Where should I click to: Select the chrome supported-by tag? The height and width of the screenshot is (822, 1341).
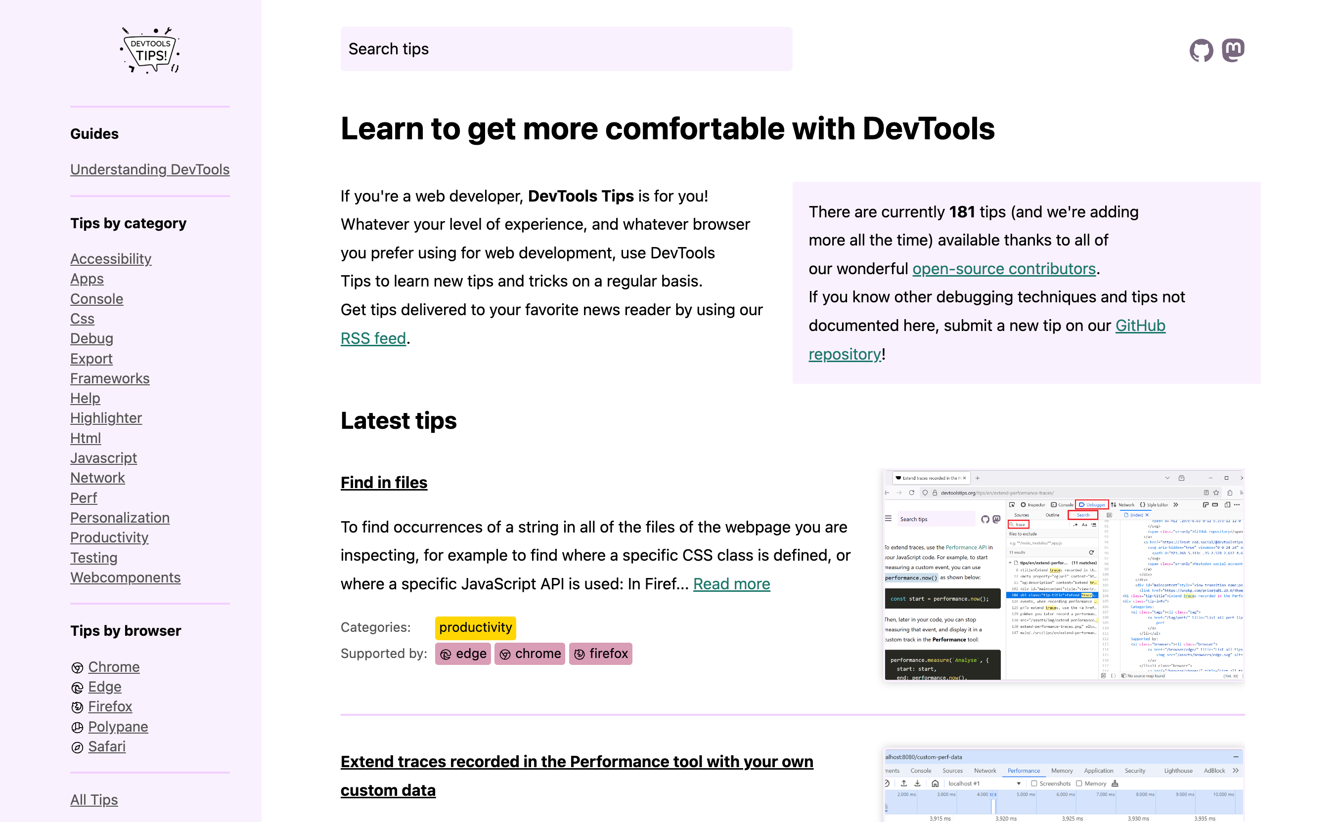point(530,654)
